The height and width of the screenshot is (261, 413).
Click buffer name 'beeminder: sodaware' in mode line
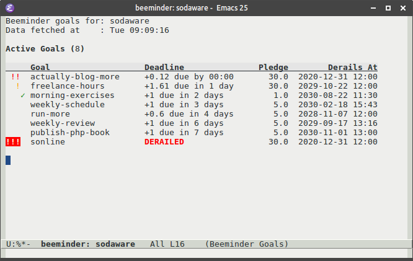pos(88,244)
